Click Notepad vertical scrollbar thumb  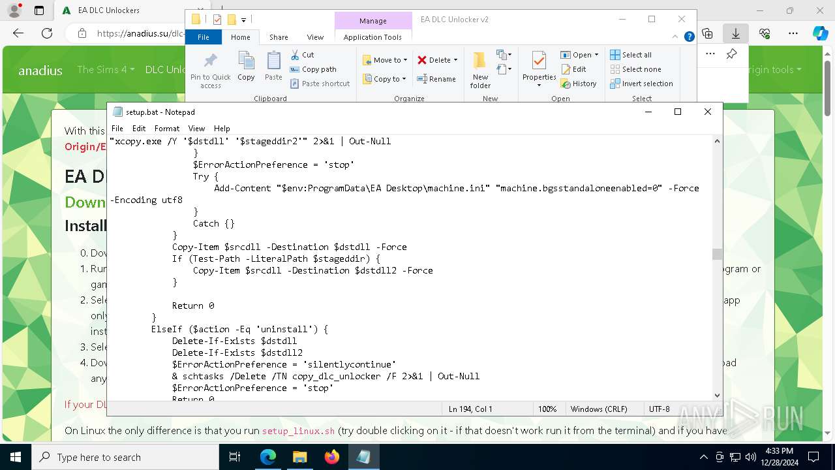pyautogui.click(x=717, y=254)
